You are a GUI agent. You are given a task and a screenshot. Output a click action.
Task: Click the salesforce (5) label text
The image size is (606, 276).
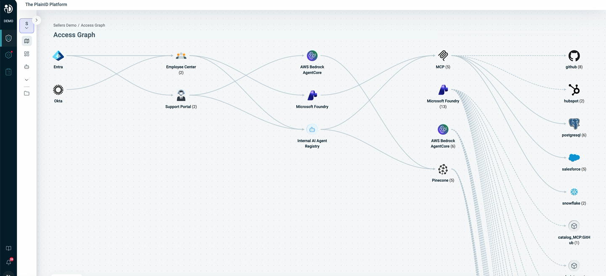574,169
